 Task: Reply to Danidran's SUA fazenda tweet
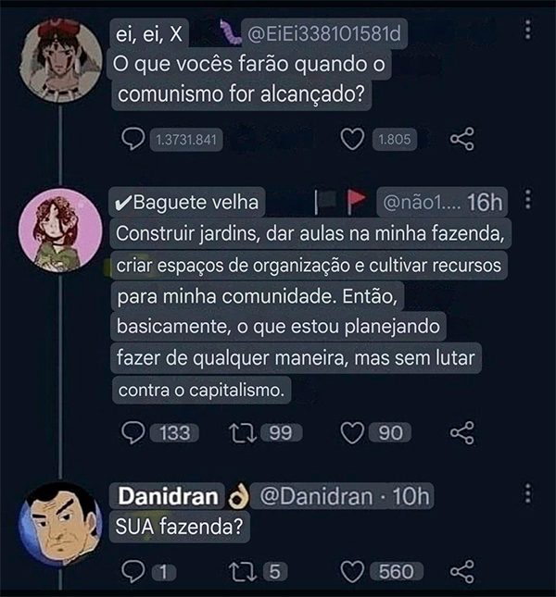pos(133,571)
